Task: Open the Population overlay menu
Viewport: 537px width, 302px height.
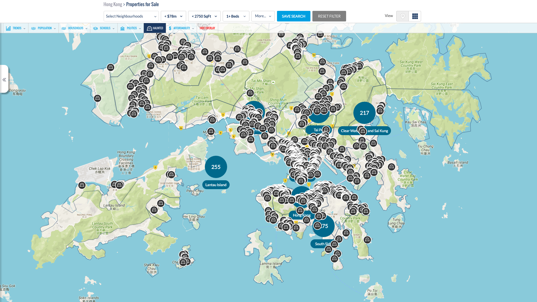Action: coord(43,28)
